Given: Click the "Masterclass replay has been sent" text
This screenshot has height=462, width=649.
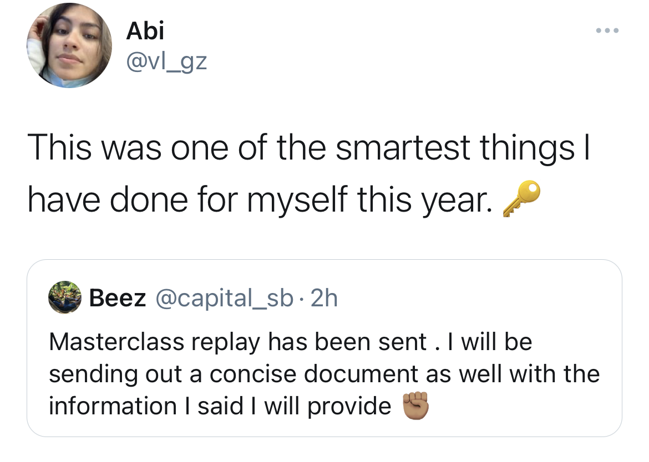Looking at the screenshot, I should [x=239, y=342].
